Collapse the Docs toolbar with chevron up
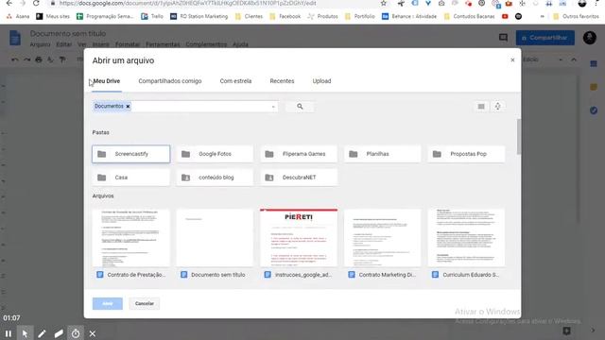Viewport: 605px width, 340px height. 574,59
